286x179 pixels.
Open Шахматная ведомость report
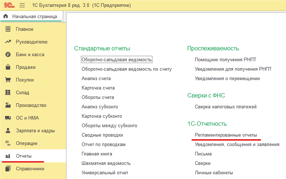[x=106, y=163]
